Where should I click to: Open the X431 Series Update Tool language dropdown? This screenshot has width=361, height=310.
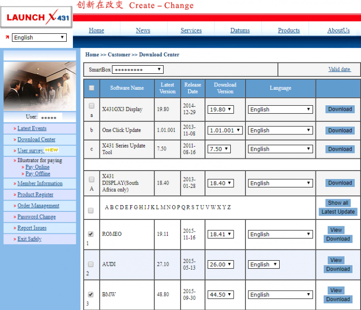pyautogui.click(x=281, y=149)
